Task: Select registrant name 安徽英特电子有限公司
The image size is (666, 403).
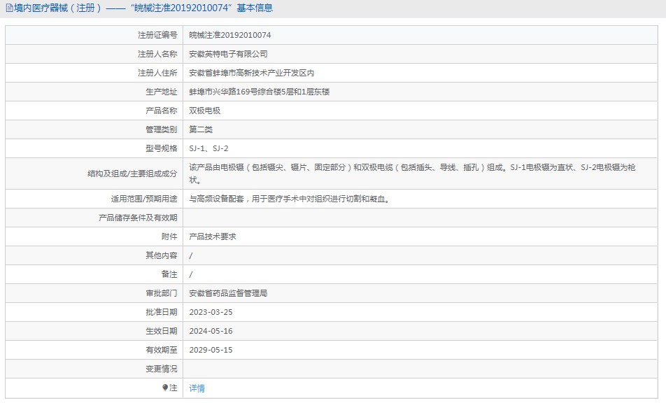Action: [228, 54]
